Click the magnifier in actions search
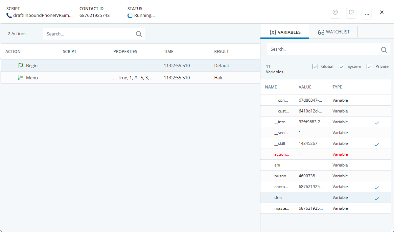The height and width of the screenshot is (232, 394). (139, 34)
